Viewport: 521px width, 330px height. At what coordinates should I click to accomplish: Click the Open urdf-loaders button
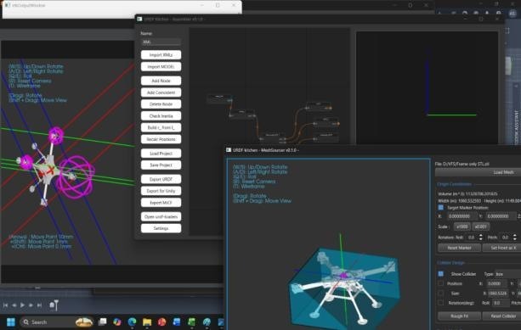tap(161, 216)
